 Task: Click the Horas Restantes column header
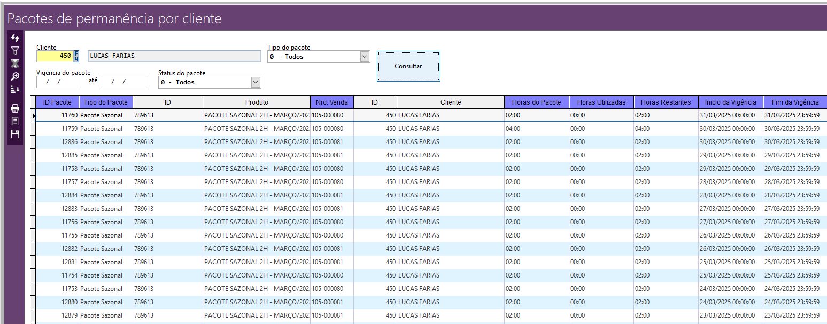click(x=666, y=102)
